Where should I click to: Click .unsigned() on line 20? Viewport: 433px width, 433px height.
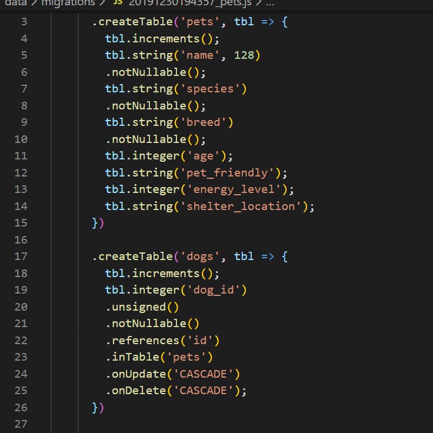tap(142, 307)
